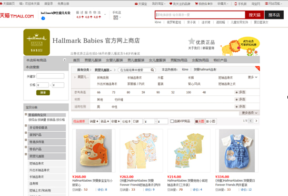Tick the store VIP products checkbox
This screenshot has width=288, height=196.
pos(172,121)
